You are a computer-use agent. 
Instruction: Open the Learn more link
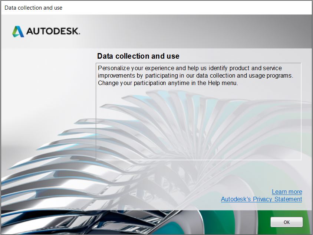coord(287,192)
